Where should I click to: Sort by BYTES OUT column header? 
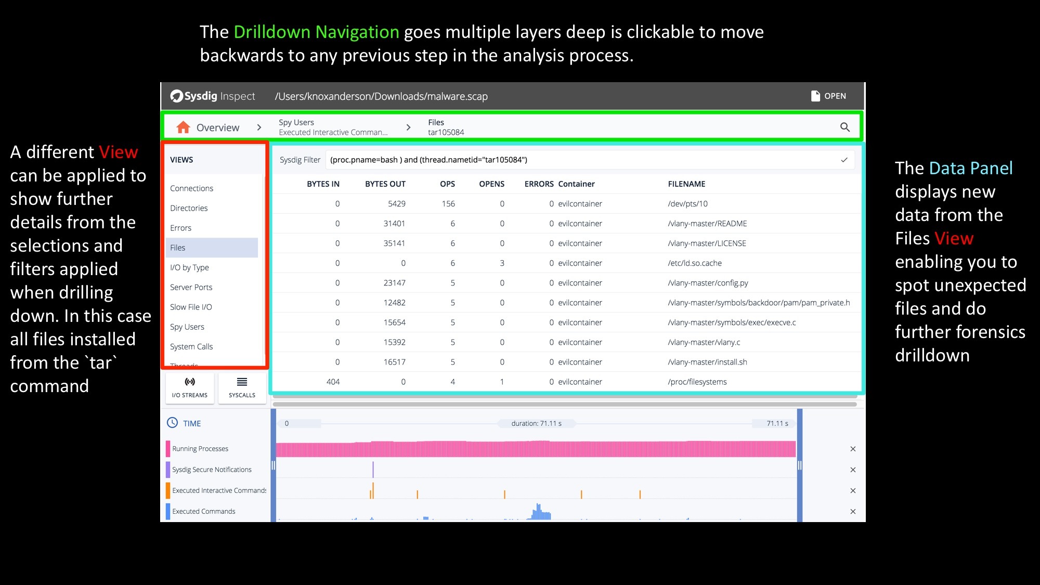tap(385, 184)
